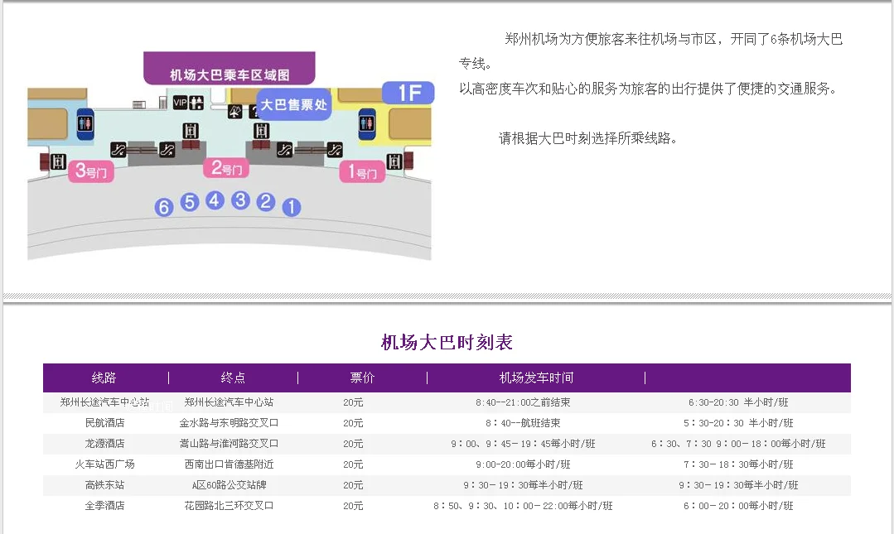
Task: Select bus stop number 6 on the map
Action: [164, 207]
